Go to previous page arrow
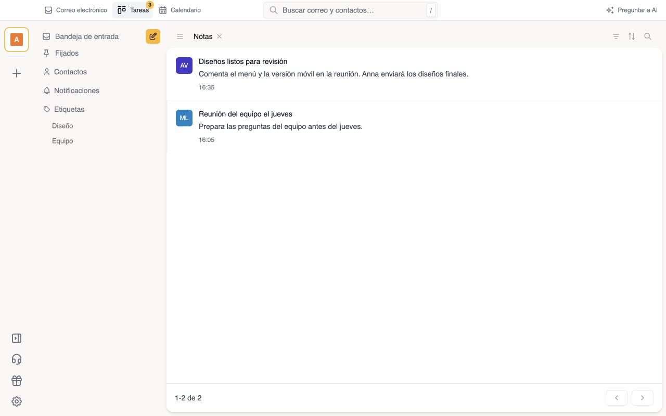 (x=617, y=398)
